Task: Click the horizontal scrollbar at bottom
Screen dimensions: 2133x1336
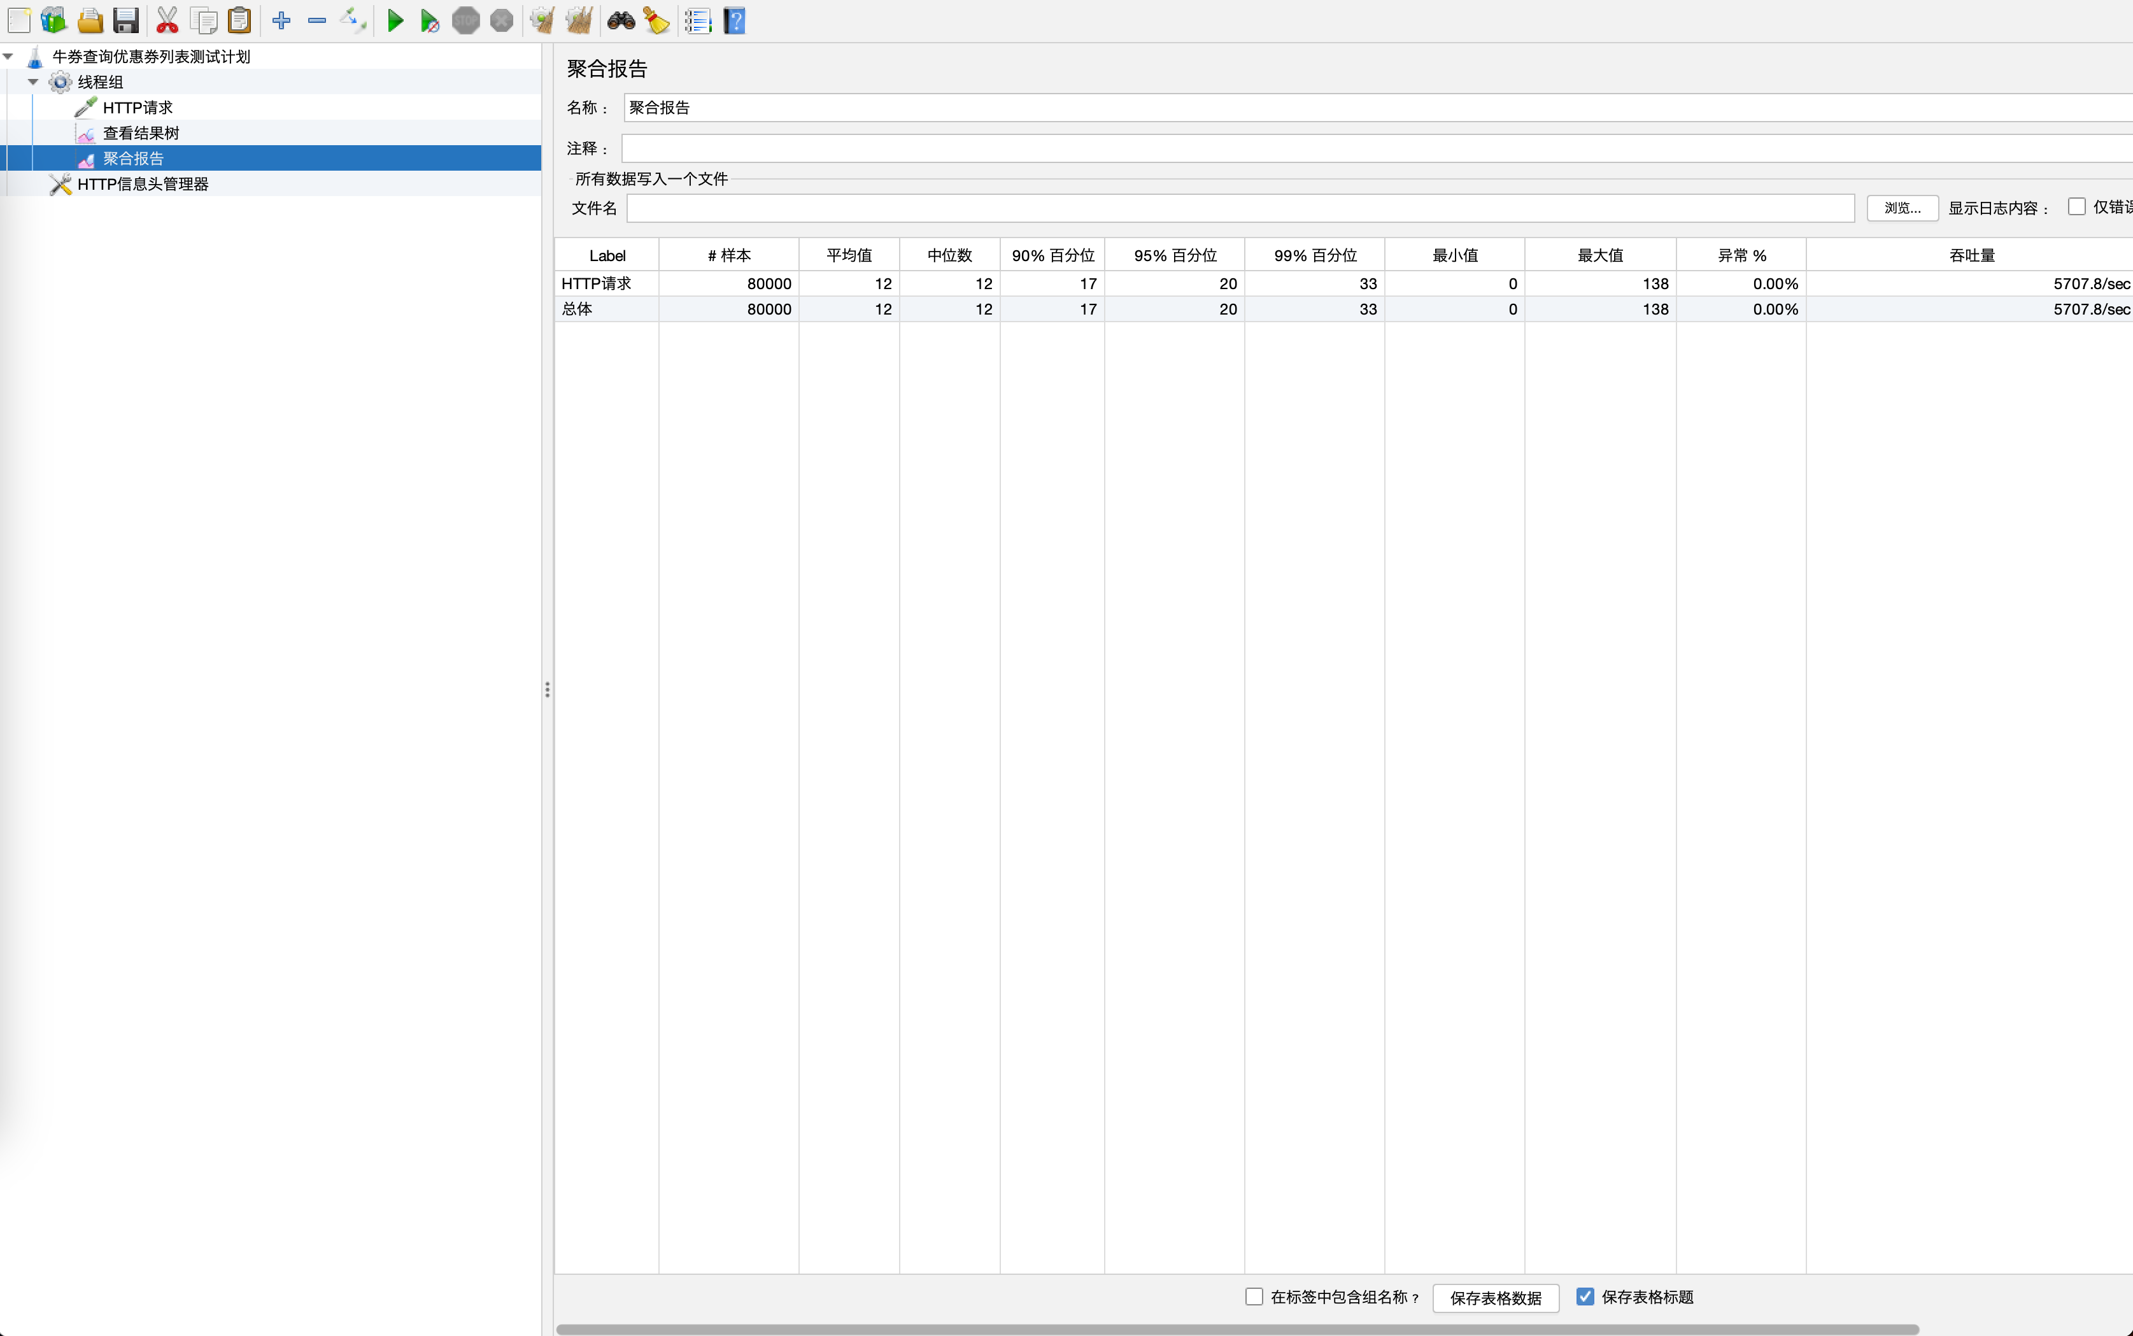Action: (x=1237, y=1329)
